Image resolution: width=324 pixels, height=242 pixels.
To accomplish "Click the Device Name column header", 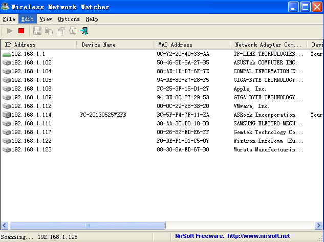I will click(115, 45).
